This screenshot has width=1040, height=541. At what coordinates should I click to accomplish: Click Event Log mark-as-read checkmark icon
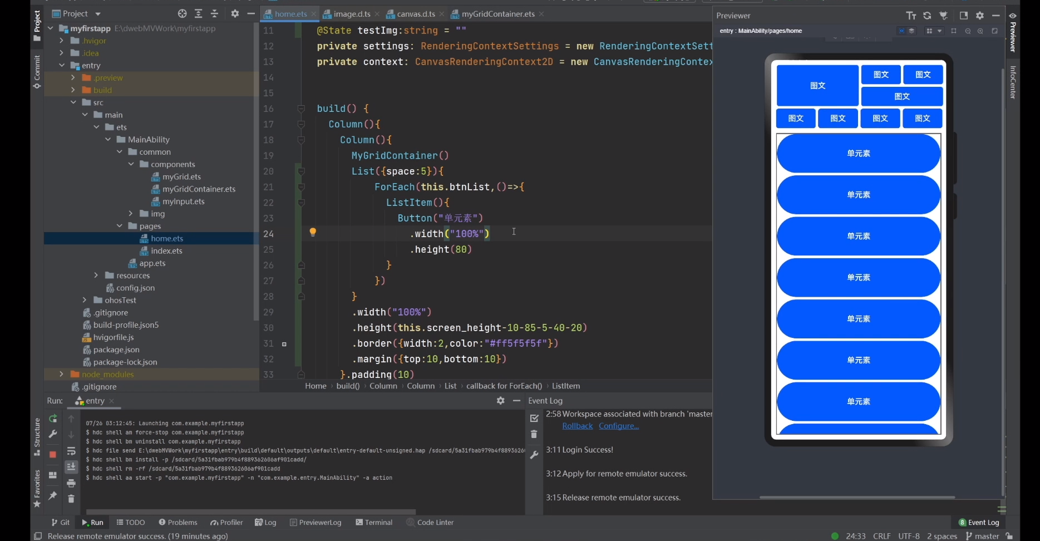pos(534,418)
